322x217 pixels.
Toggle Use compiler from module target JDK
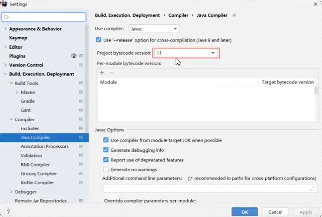[106, 140]
